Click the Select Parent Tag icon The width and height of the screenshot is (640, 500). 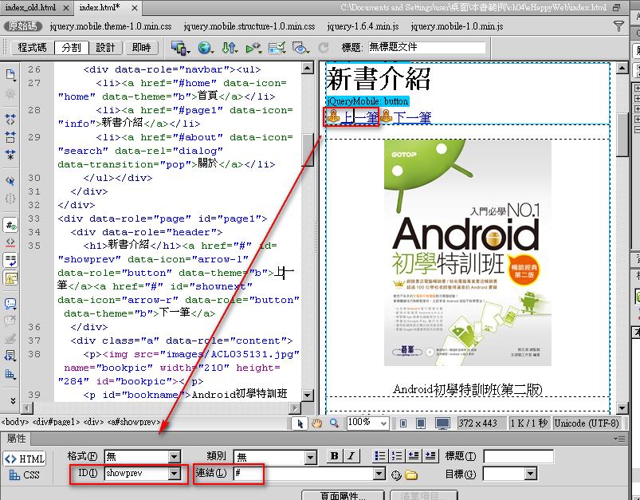(x=10, y=180)
